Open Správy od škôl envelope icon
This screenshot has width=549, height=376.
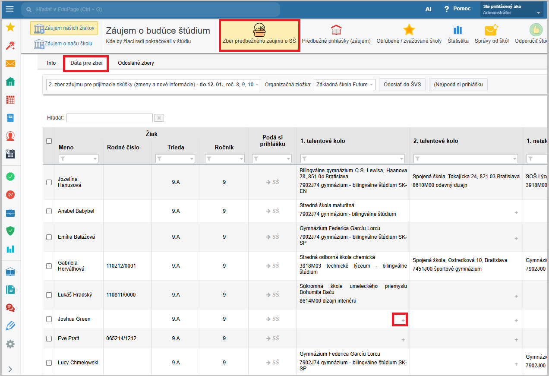[491, 30]
